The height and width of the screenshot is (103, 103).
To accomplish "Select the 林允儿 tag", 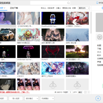I will [43, 8].
